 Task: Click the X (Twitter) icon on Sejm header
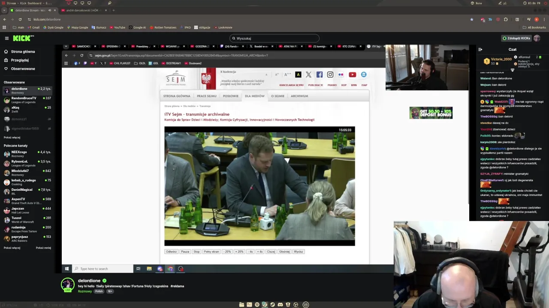[308, 74]
